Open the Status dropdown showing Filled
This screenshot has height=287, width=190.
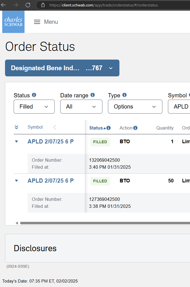[x=34, y=107]
